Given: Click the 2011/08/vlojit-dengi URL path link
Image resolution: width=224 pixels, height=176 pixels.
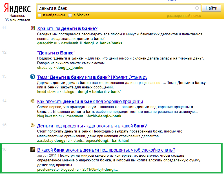Looking at the screenshot, I should [100, 170].
